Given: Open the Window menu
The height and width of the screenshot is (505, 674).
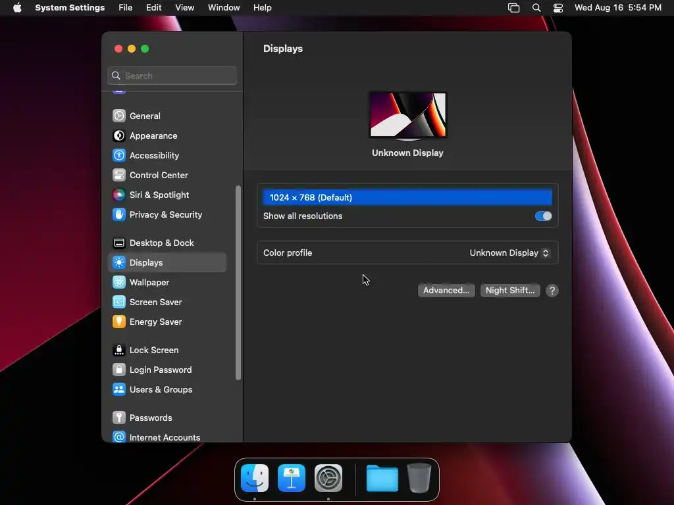Looking at the screenshot, I should (224, 8).
